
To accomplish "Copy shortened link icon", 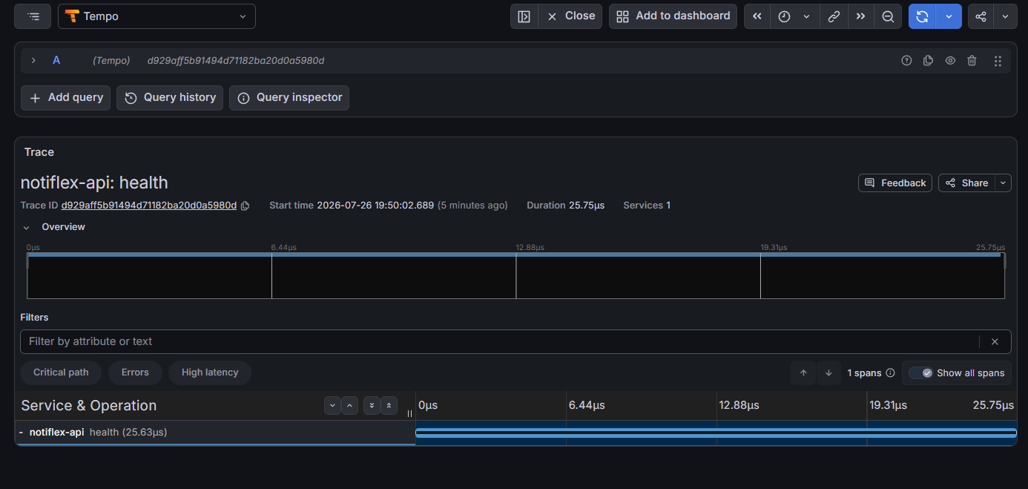I will point(834,16).
